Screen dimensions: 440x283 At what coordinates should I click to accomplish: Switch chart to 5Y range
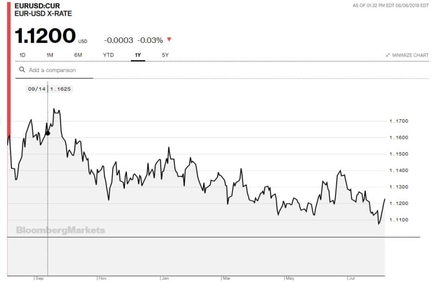(x=165, y=55)
